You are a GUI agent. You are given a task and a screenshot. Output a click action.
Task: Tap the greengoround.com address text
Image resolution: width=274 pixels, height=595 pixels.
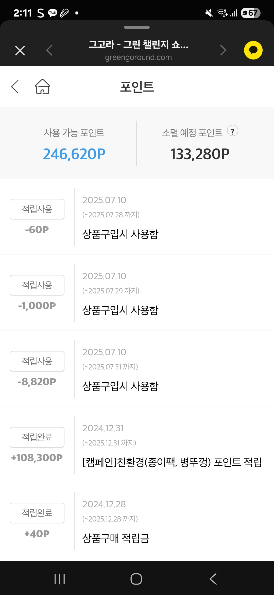pos(138,57)
